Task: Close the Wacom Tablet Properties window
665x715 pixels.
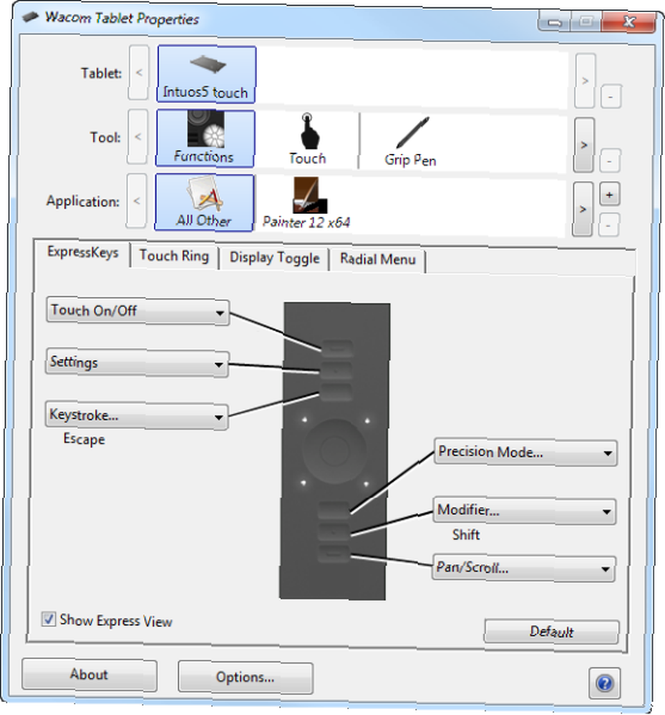Action: click(x=629, y=21)
